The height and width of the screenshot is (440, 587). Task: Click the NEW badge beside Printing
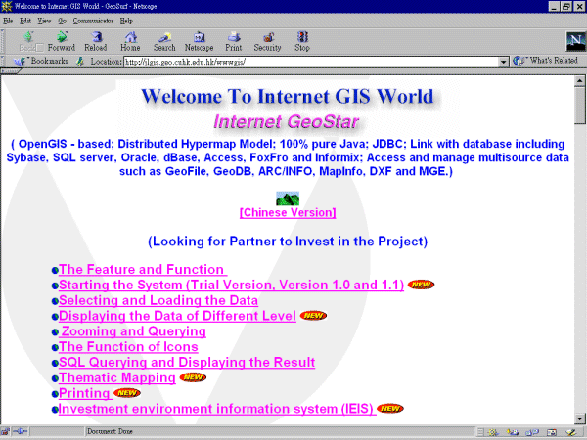(x=127, y=393)
